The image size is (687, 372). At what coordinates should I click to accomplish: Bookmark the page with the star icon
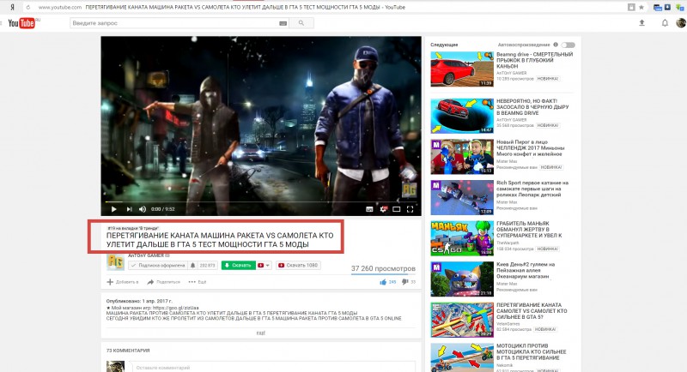(x=641, y=7)
